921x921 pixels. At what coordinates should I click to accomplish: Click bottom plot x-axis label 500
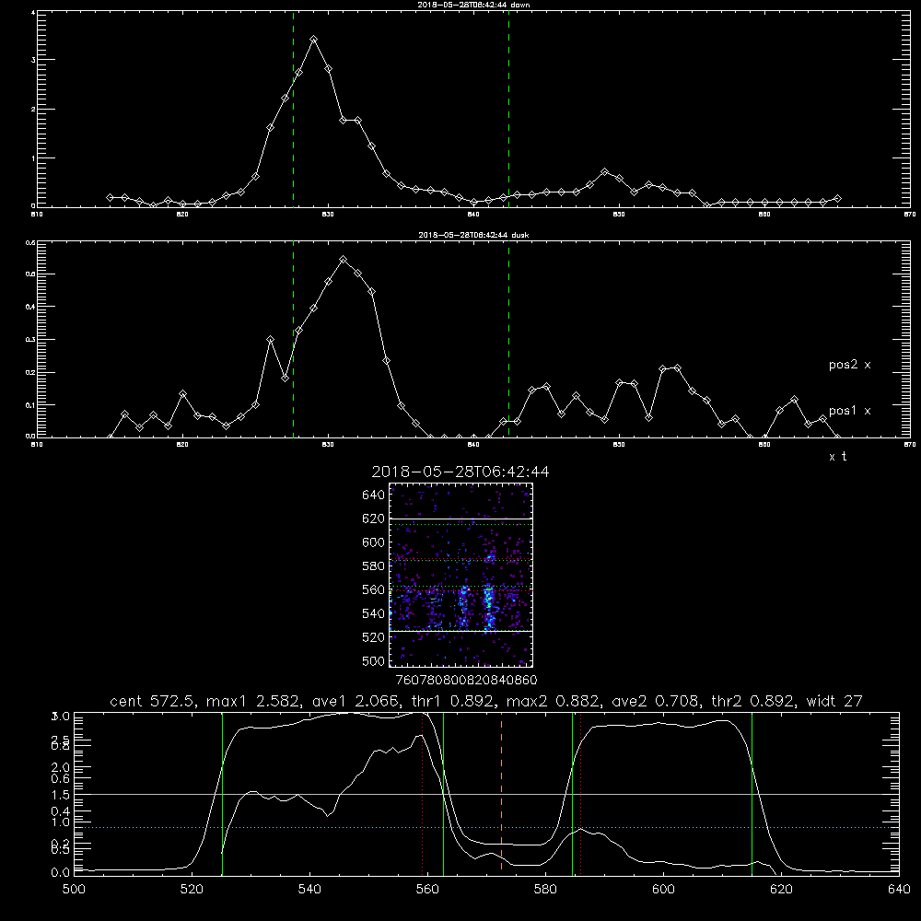(x=74, y=890)
